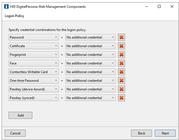The height and width of the screenshot is (140, 179).
Task: Delete the Passkey (synced) row
Action: 121,98
